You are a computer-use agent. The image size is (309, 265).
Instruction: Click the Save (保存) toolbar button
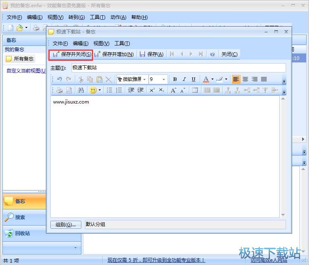pyautogui.click(x=151, y=54)
